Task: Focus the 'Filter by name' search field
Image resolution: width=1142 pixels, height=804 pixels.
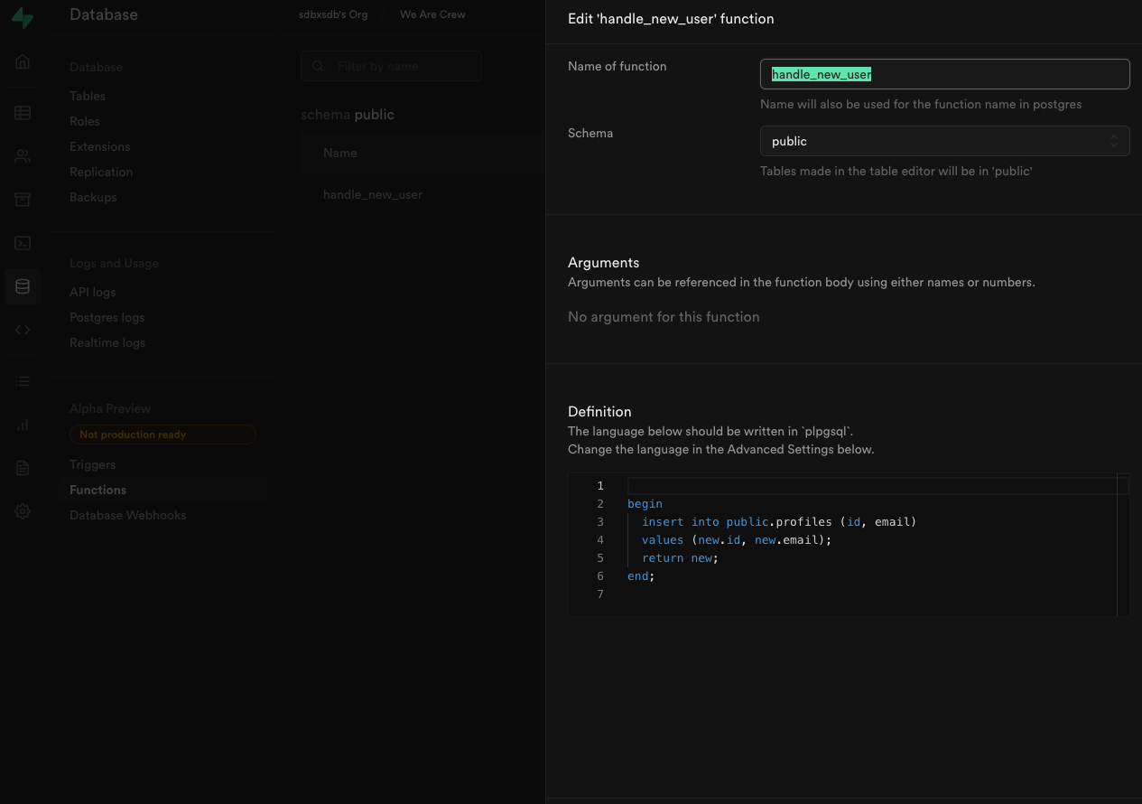Action: click(391, 66)
